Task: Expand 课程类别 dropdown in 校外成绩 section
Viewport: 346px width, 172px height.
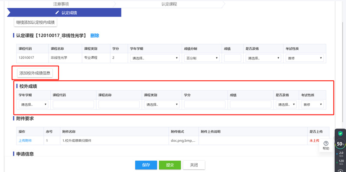Action: pyautogui.click(x=162, y=105)
